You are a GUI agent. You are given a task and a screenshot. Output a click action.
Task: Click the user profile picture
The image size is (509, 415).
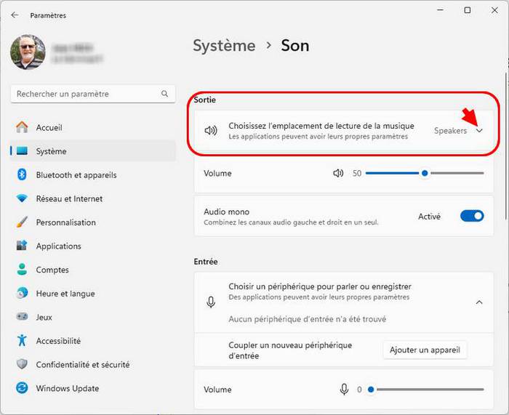point(28,52)
